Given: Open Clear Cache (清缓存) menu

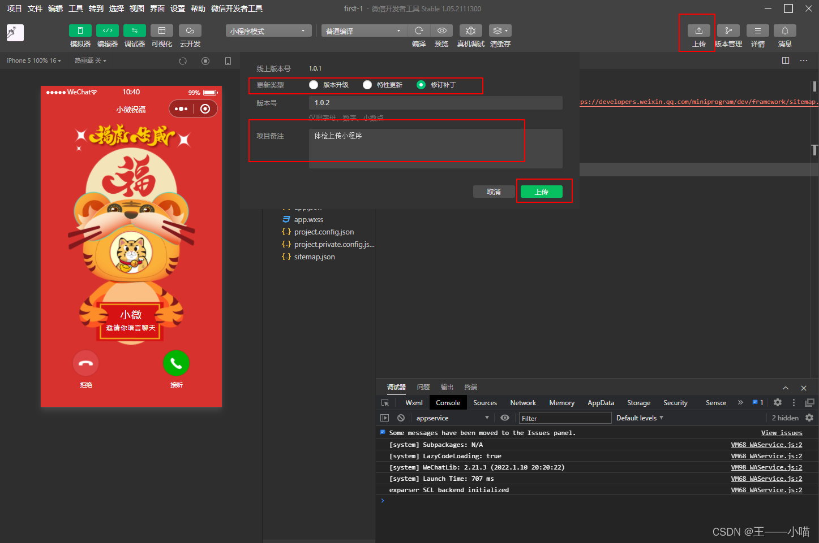Looking at the screenshot, I should point(500,31).
